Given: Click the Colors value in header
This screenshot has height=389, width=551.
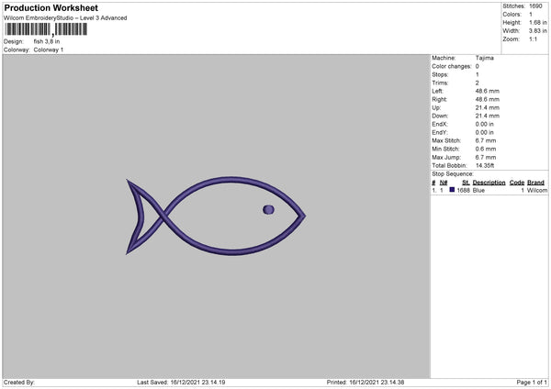Looking at the screenshot, I should pyautogui.click(x=531, y=15).
